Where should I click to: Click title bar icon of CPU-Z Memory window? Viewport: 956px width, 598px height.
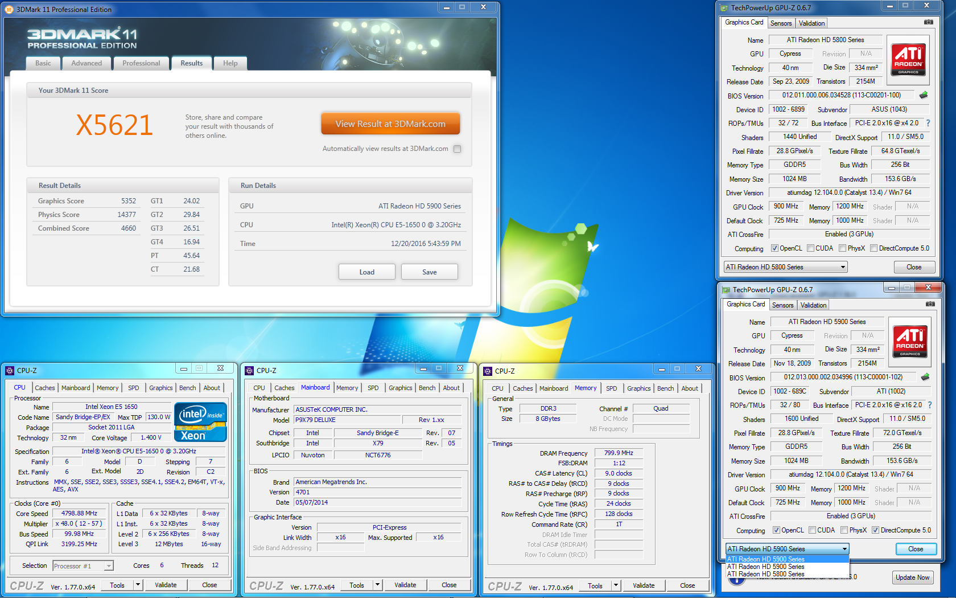click(488, 371)
